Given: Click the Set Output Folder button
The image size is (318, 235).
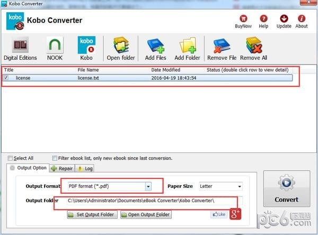Looking at the screenshot, I should point(92,214).
